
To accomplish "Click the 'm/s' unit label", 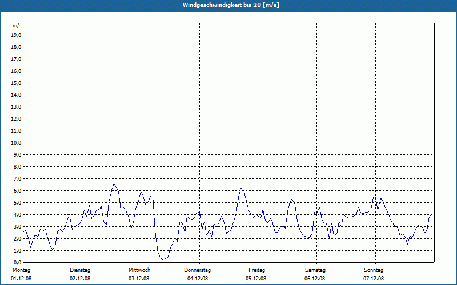I will click(x=17, y=26).
